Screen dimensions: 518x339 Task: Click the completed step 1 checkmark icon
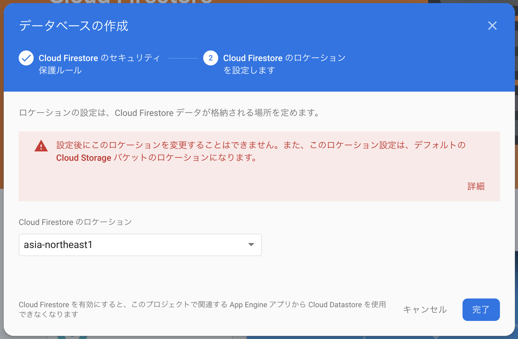[26, 58]
